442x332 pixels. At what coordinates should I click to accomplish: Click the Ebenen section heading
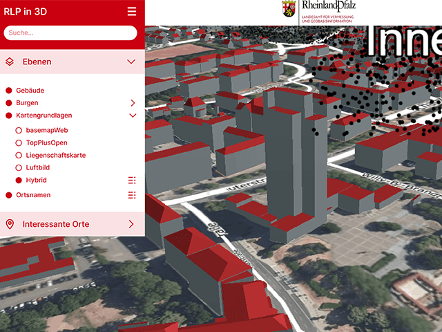[x=37, y=62]
